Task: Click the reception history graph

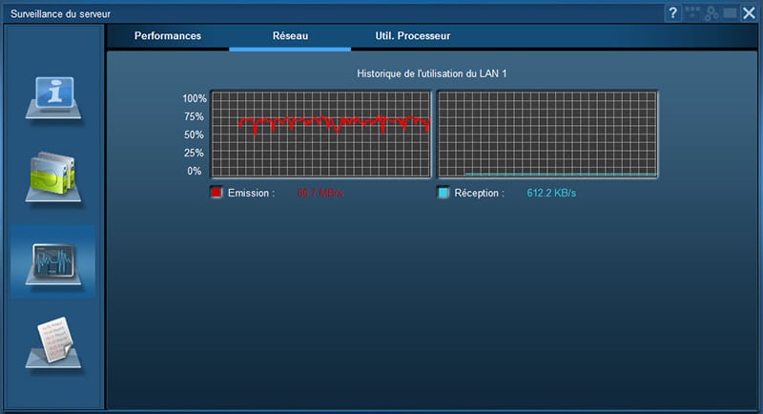Action: coord(547,134)
